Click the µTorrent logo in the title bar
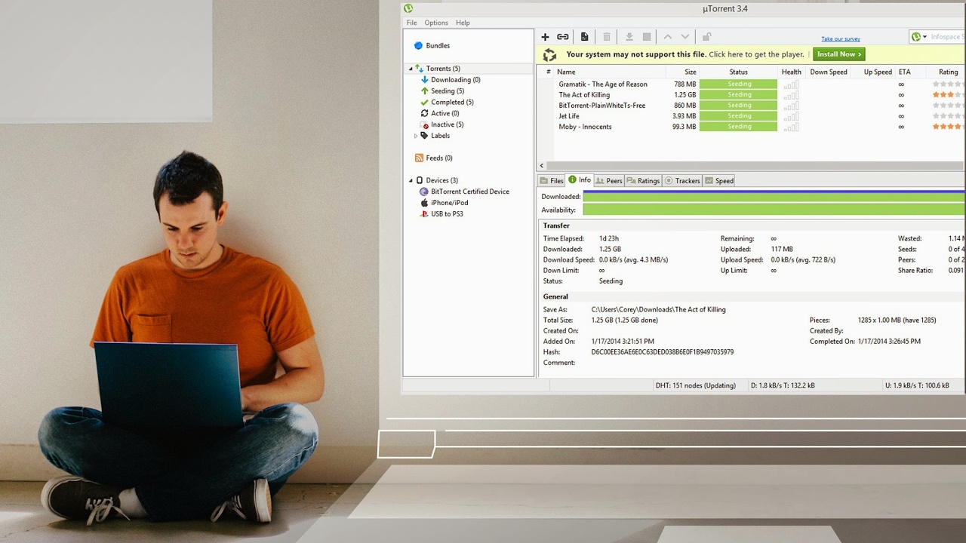This screenshot has height=543, width=966. pos(408,8)
